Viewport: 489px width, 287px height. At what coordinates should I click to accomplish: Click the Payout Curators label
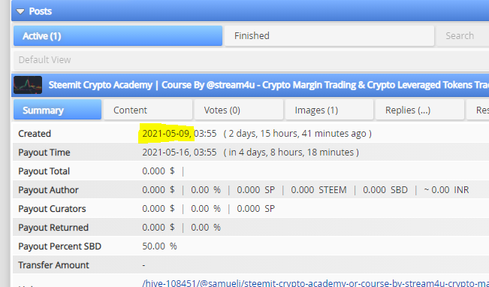(52, 208)
